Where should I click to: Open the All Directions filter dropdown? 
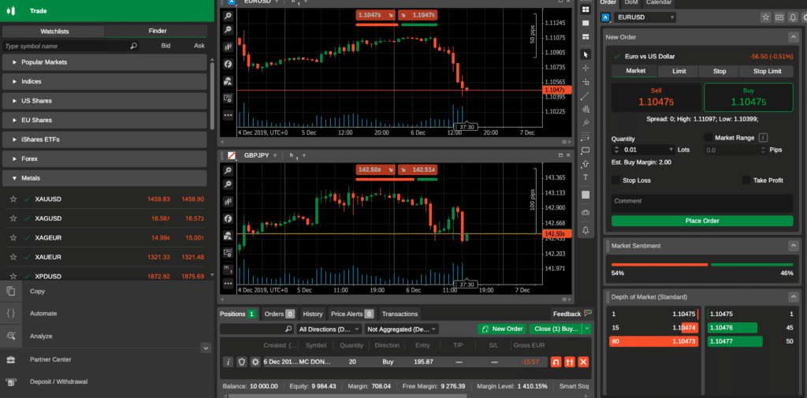tap(329, 329)
